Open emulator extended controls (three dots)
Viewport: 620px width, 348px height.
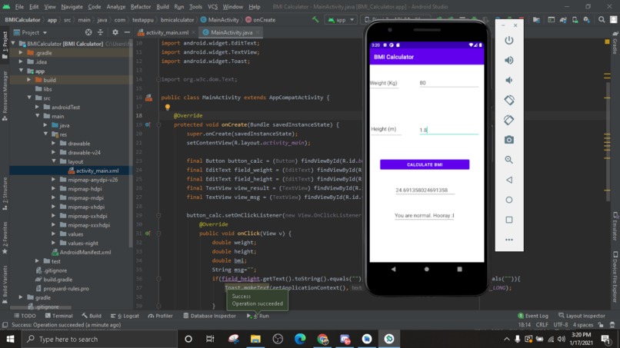509,240
